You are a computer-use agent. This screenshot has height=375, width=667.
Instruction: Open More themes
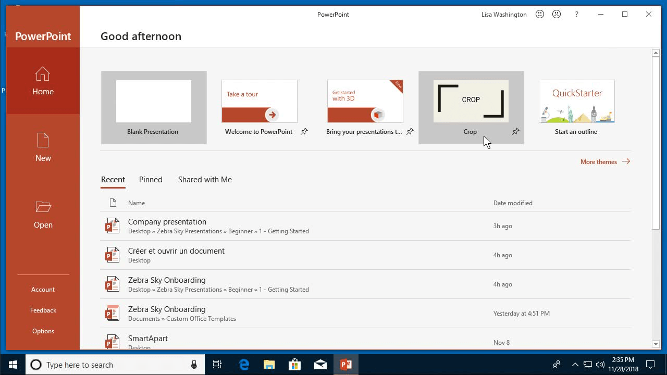[598, 161]
